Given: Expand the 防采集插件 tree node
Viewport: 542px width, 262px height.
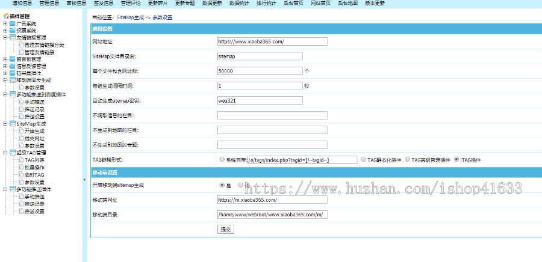Looking at the screenshot, I should pos(5,73).
